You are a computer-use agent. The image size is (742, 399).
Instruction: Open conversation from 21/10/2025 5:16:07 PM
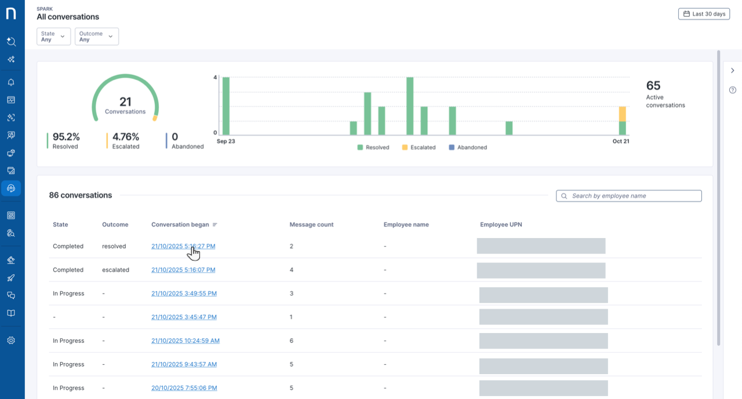pyautogui.click(x=183, y=270)
